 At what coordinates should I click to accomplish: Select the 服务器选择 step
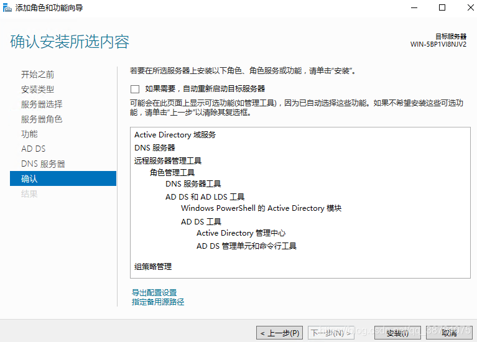point(42,104)
